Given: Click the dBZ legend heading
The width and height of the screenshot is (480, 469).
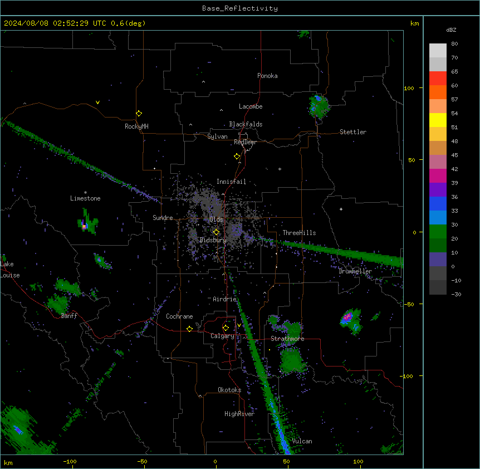Looking at the screenshot, I should click(x=451, y=30).
